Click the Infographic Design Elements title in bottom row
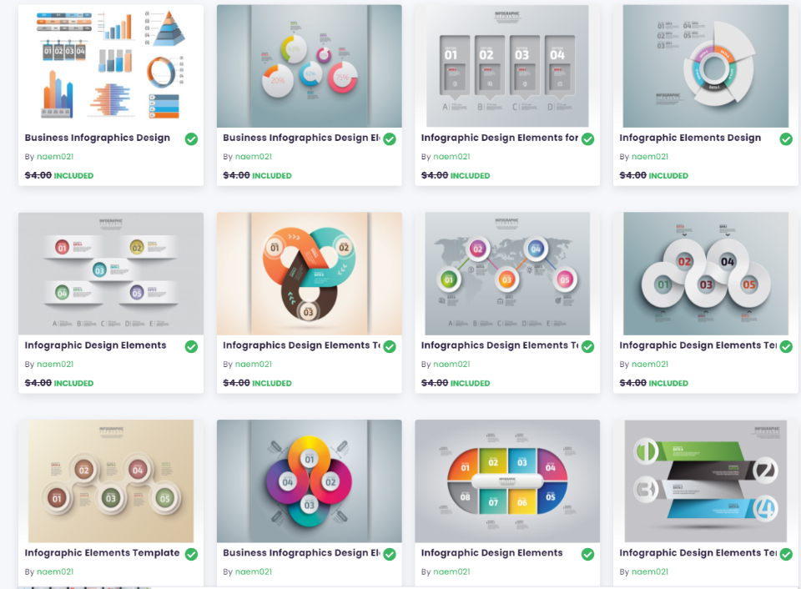The width and height of the screenshot is (801, 589). (x=491, y=553)
